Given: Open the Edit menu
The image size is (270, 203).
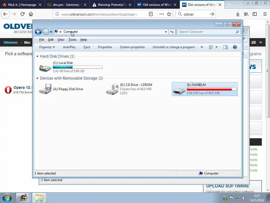Looking at the screenshot, I should tap(51, 40).
